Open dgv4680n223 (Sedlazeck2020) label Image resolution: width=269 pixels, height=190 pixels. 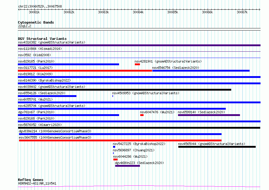(139, 163)
